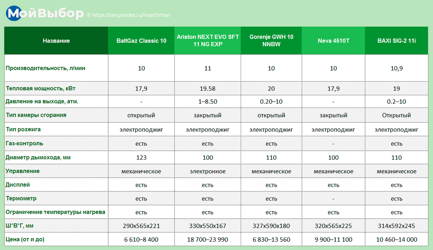Select BAXI temperature limit value есть

(x=397, y=212)
